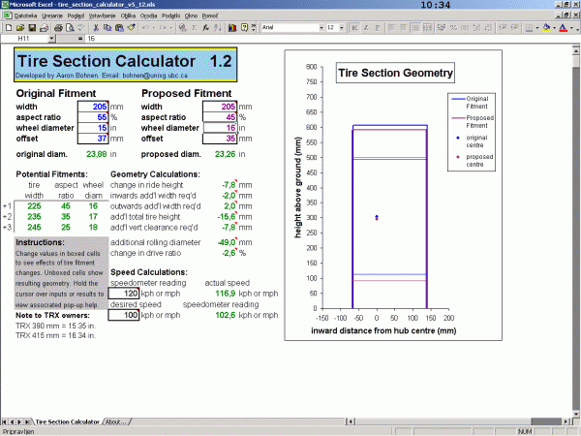Paste using the clipboard icon
Image resolution: width=581 pixels, height=436 pixels.
119,27
